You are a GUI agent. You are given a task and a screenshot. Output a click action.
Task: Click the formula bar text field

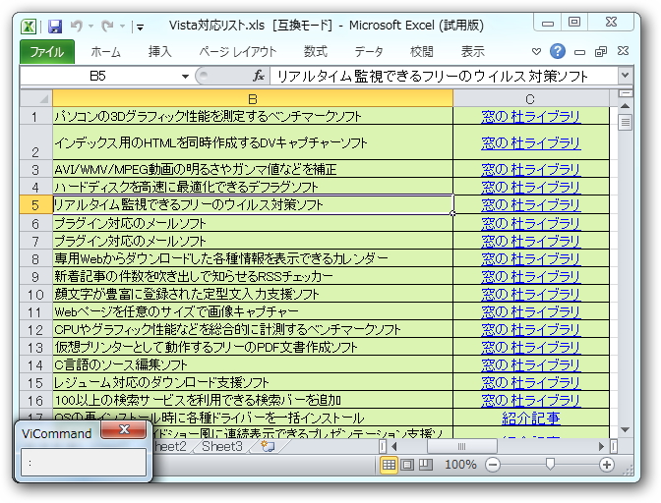(443, 77)
